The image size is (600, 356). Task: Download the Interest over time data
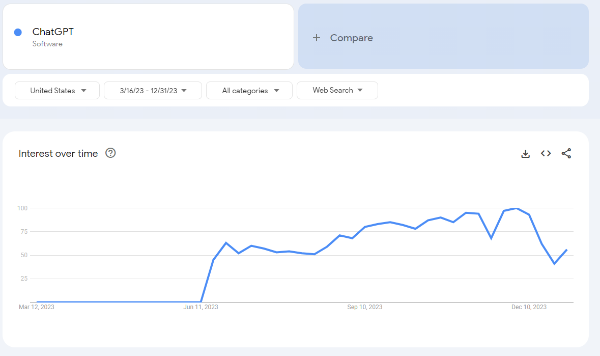[x=525, y=154]
